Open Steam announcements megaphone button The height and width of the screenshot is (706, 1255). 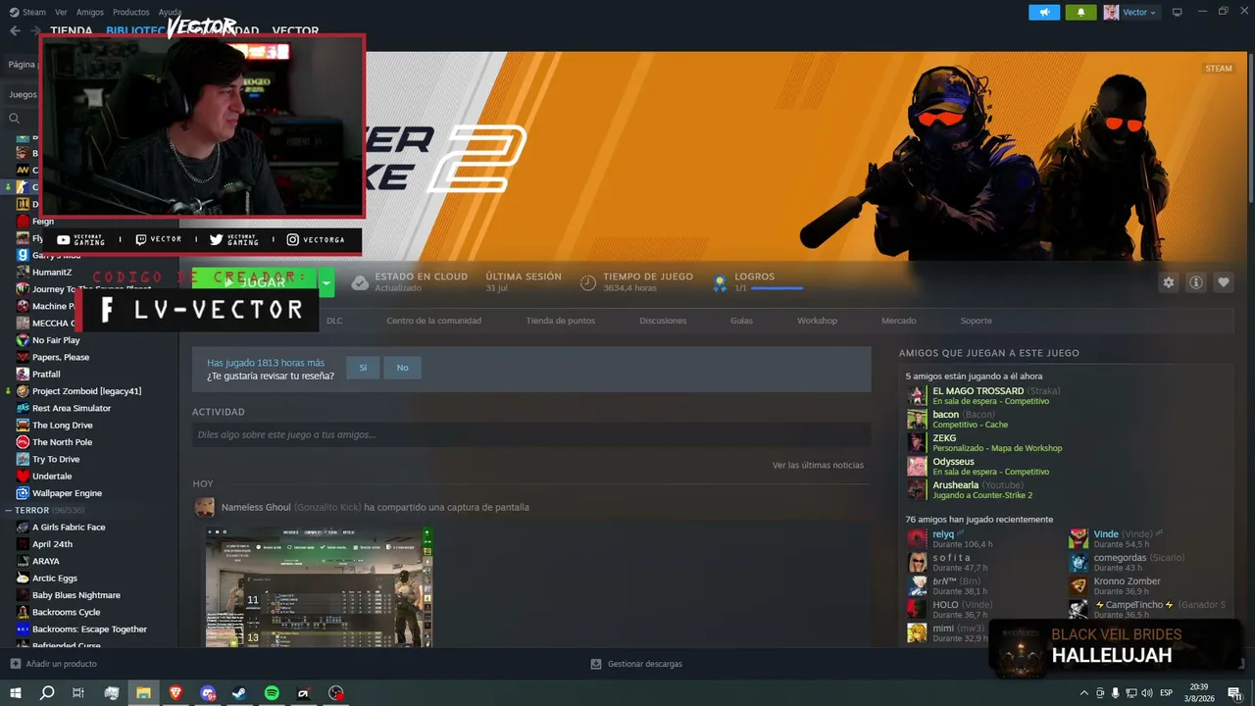pyautogui.click(x=1044, y=12)
